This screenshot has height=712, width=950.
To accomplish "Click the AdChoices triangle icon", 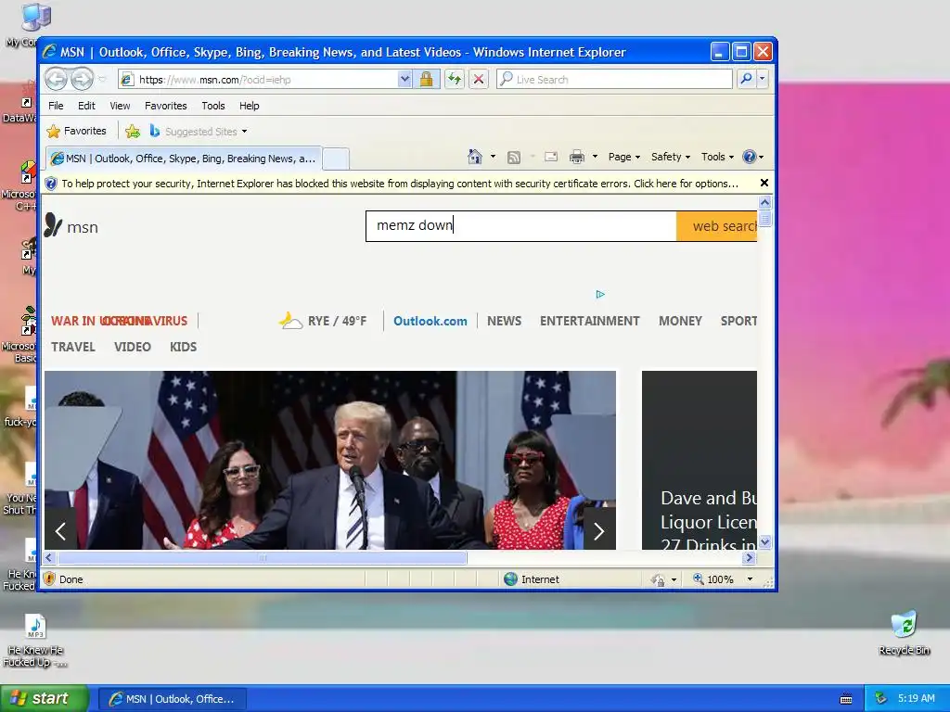I will (x=600, y=294).
